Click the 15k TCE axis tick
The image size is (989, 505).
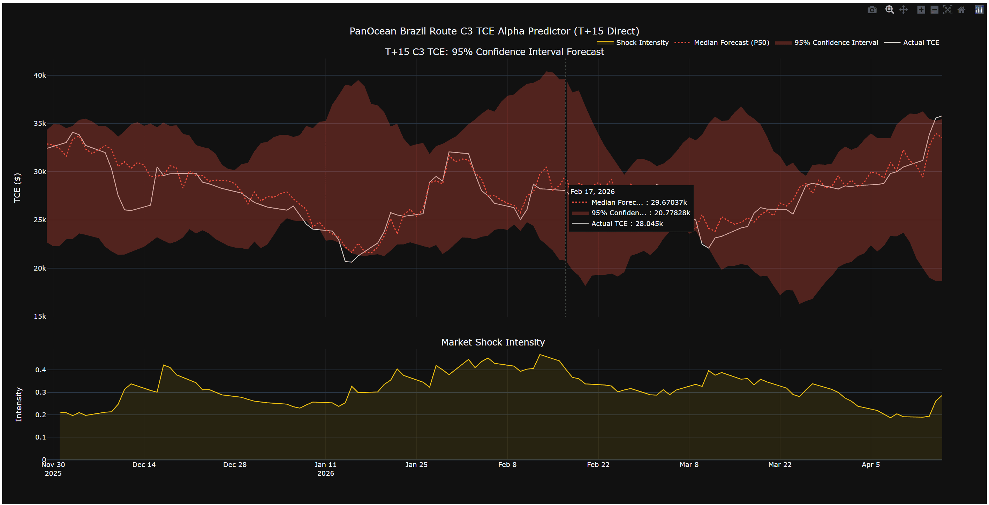40,316
